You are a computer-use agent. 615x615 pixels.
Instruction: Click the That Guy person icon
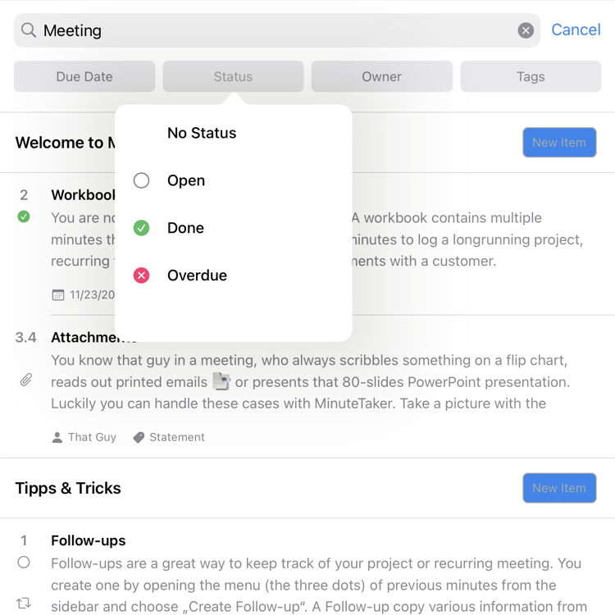pyautogui.click(x=57, y=438)
